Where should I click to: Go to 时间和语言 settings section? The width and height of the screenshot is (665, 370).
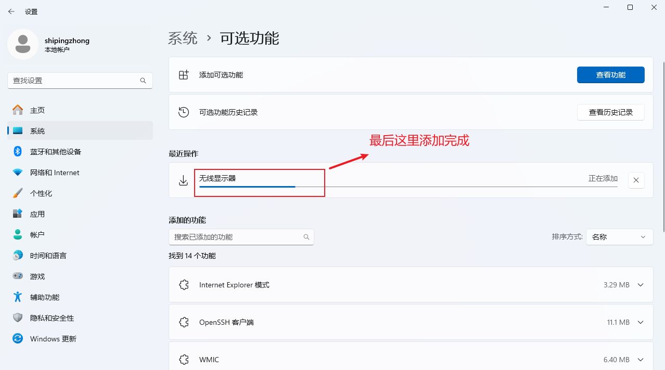coord(48,256)
